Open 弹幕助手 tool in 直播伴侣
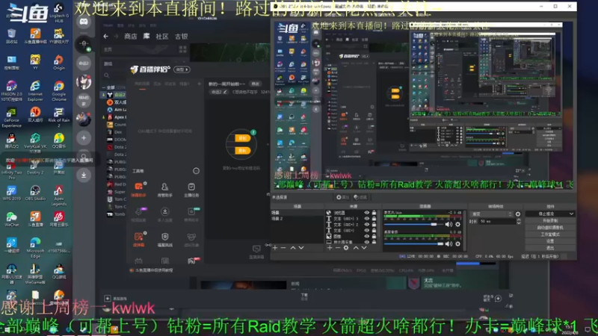 click(x=139, y=190)
